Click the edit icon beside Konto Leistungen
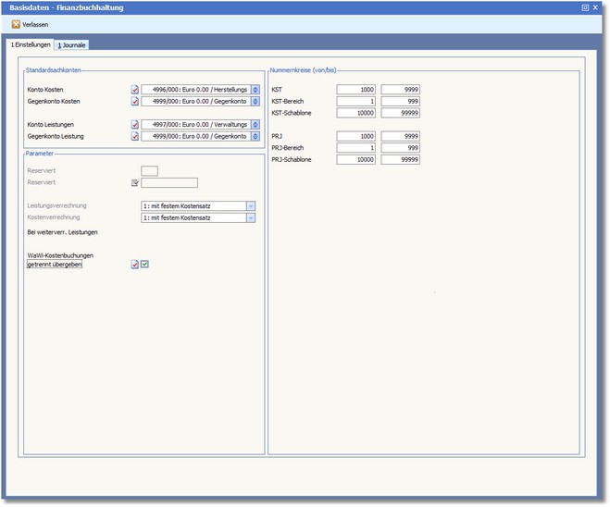610x507 pixels. [x=135, y=125]
